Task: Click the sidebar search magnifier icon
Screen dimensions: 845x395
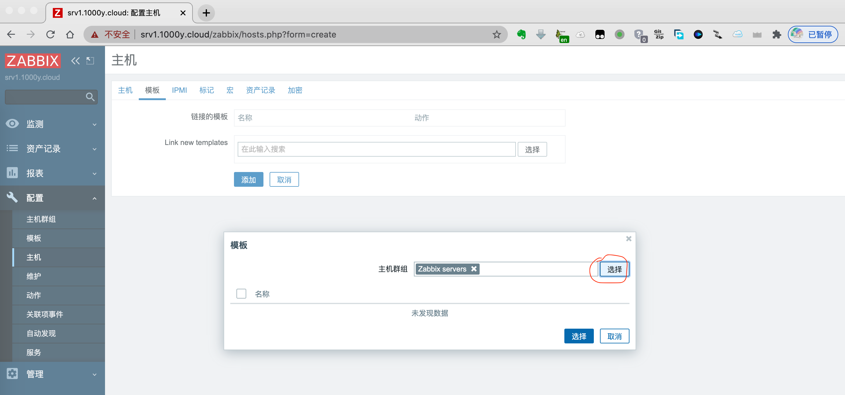Action: (90, 97)
